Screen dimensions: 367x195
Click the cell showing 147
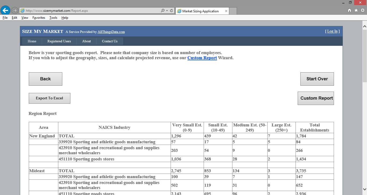[x=315, y=177]
